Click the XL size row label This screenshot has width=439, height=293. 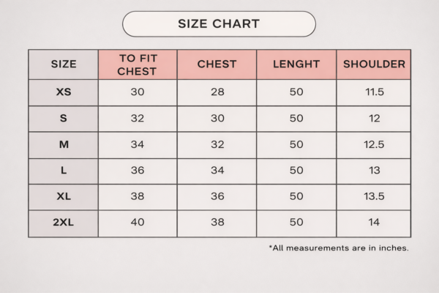pos(64,198)
